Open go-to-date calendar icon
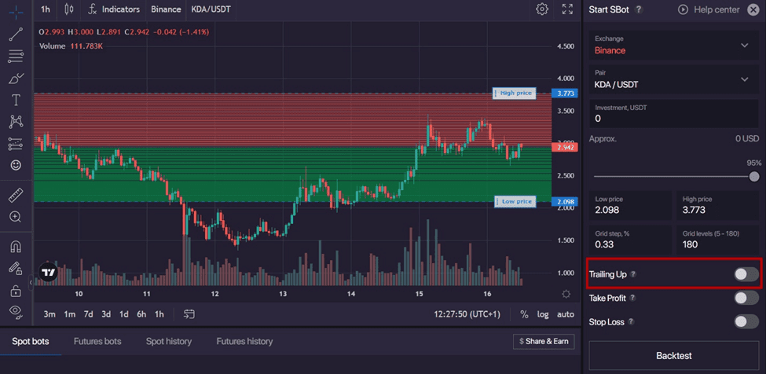This screenshot has width=766, height=374. [189, 314]
